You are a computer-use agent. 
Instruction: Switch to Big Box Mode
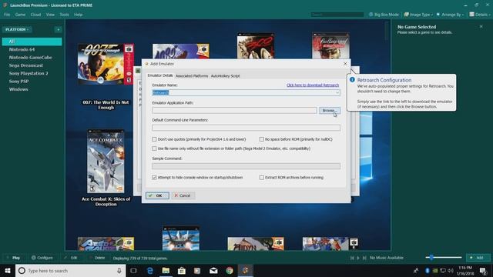tap(384, 15)
